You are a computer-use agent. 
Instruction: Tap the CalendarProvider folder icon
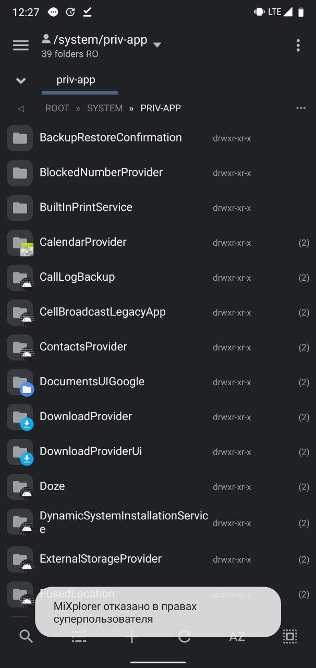(x=20, y=243)
